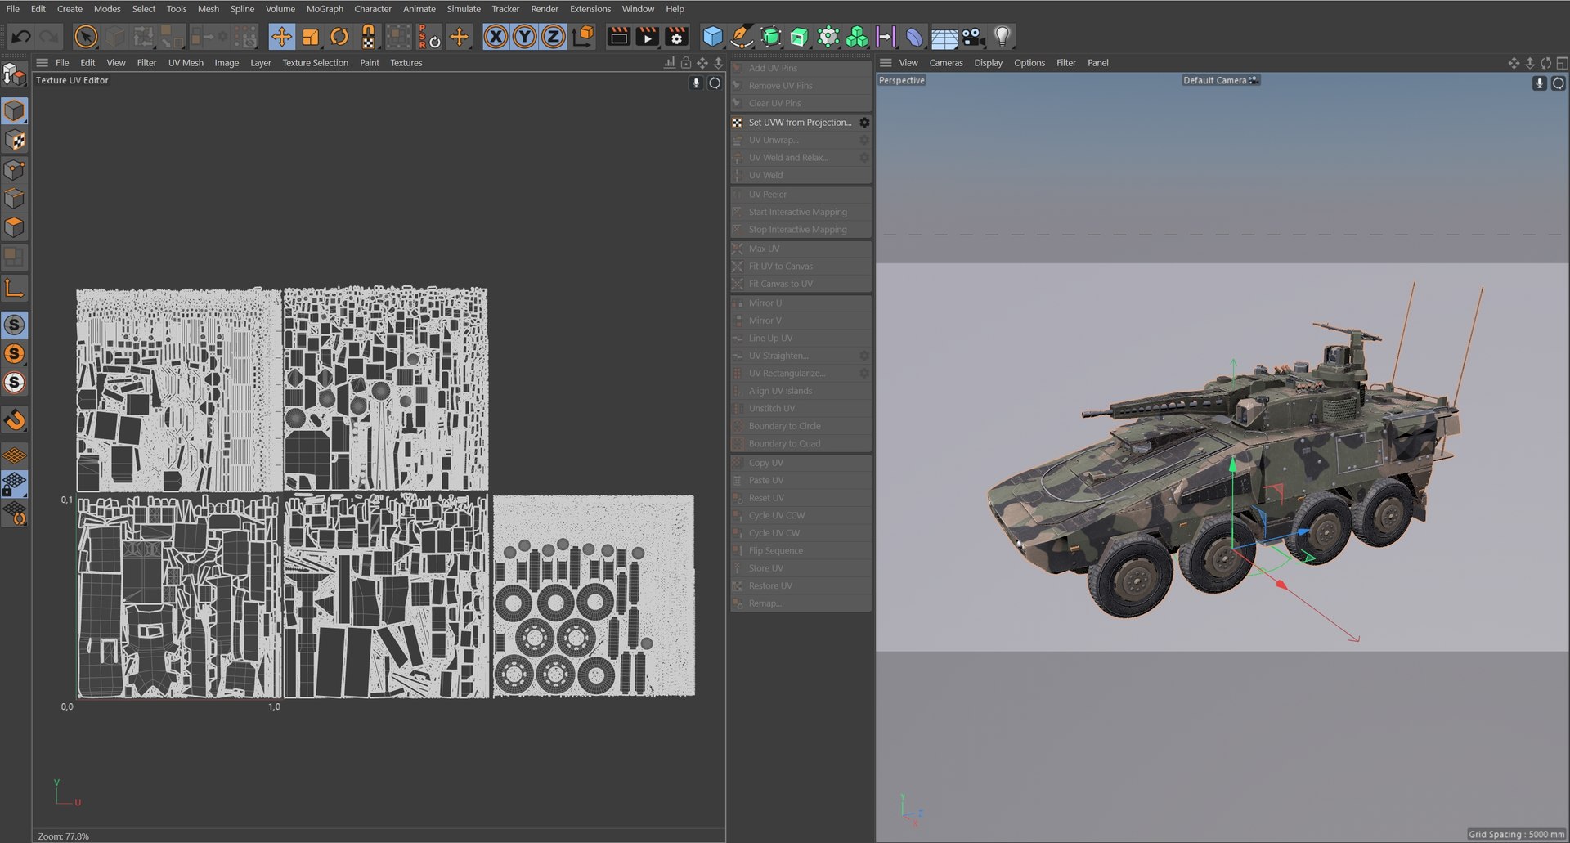Click the UV Peeler command

(x=801, y=195)
